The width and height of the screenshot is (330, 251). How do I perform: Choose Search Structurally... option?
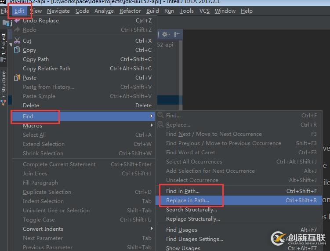coord(239,210)
